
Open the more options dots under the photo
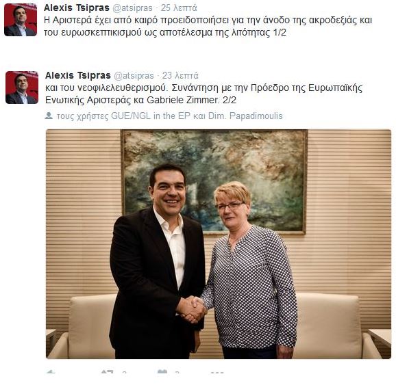(x=217, y=373)
